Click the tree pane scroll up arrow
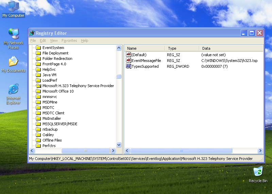 [x=119, y=48]
